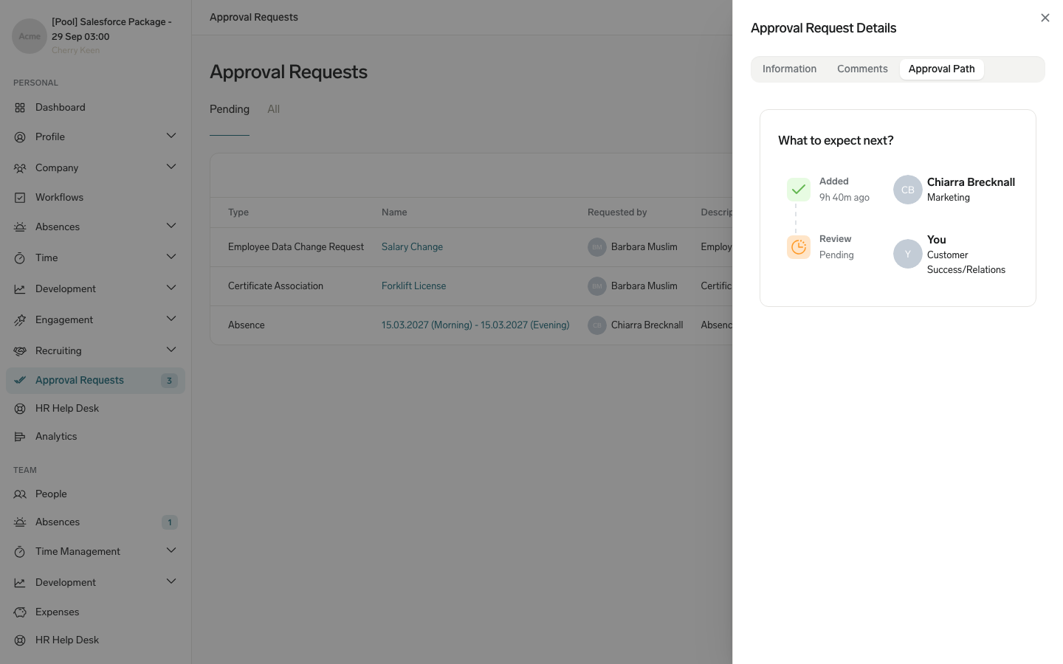Image resolution: width=1063 pixels, height=664 pixels.
Task: Click the personal Absences sun icon
Action: point(20,227)
